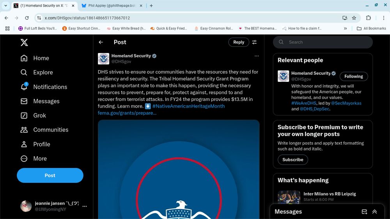
Task: Open Homeland Security author name in post
Action: click(x=131, y=56)
